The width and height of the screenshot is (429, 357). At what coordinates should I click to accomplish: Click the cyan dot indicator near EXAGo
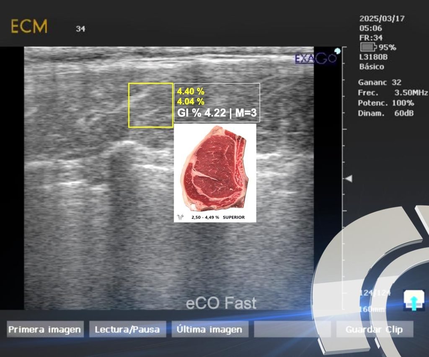338,51
